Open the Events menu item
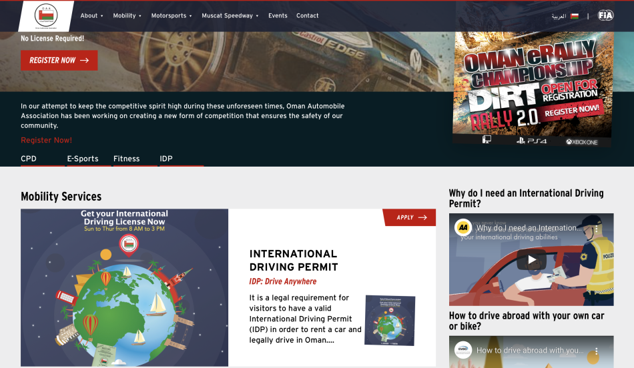The height and width of the screenshot is (368, 634). [x=278, y=16]
